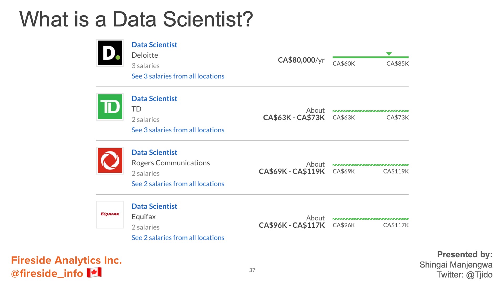Click the Deloitte company logo
The width and height of the screenshot is (504, 283).
(x=110, y=53)
